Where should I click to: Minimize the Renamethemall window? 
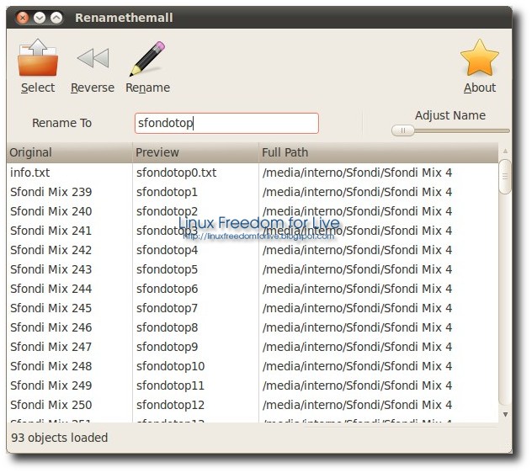click(40, 18)
